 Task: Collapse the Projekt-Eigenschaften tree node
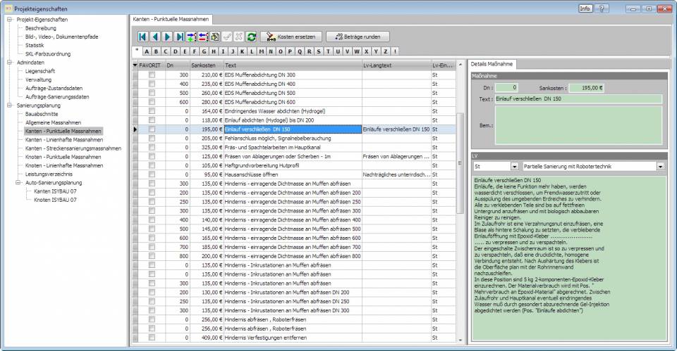pyautogui.click(x=9, y=20)
